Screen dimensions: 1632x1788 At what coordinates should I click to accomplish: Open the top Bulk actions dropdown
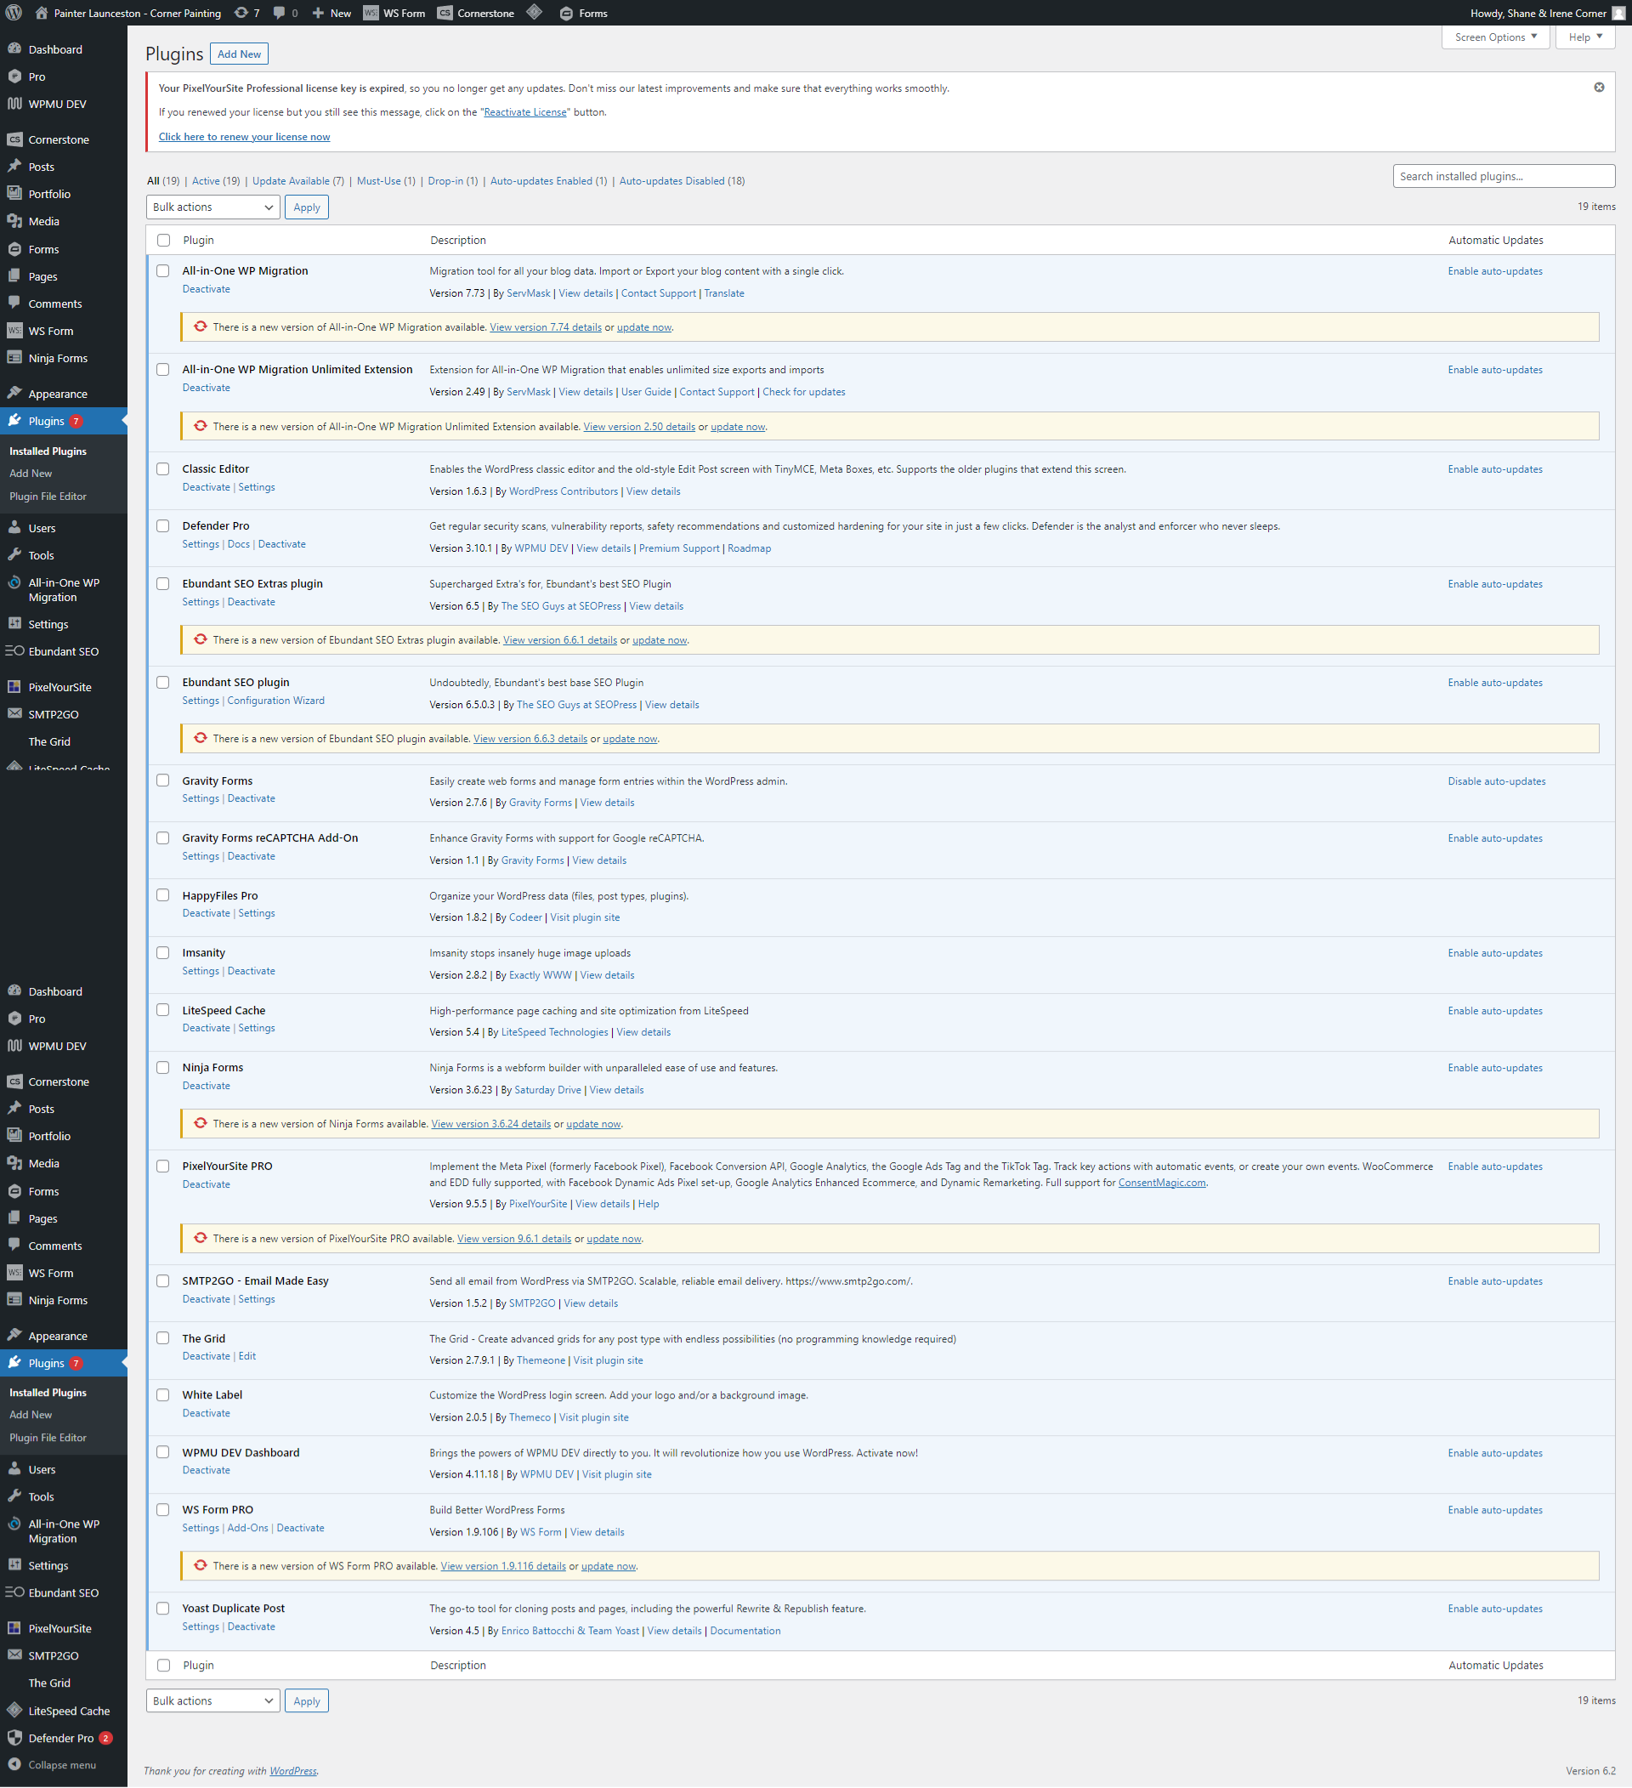tap(212, 207)
